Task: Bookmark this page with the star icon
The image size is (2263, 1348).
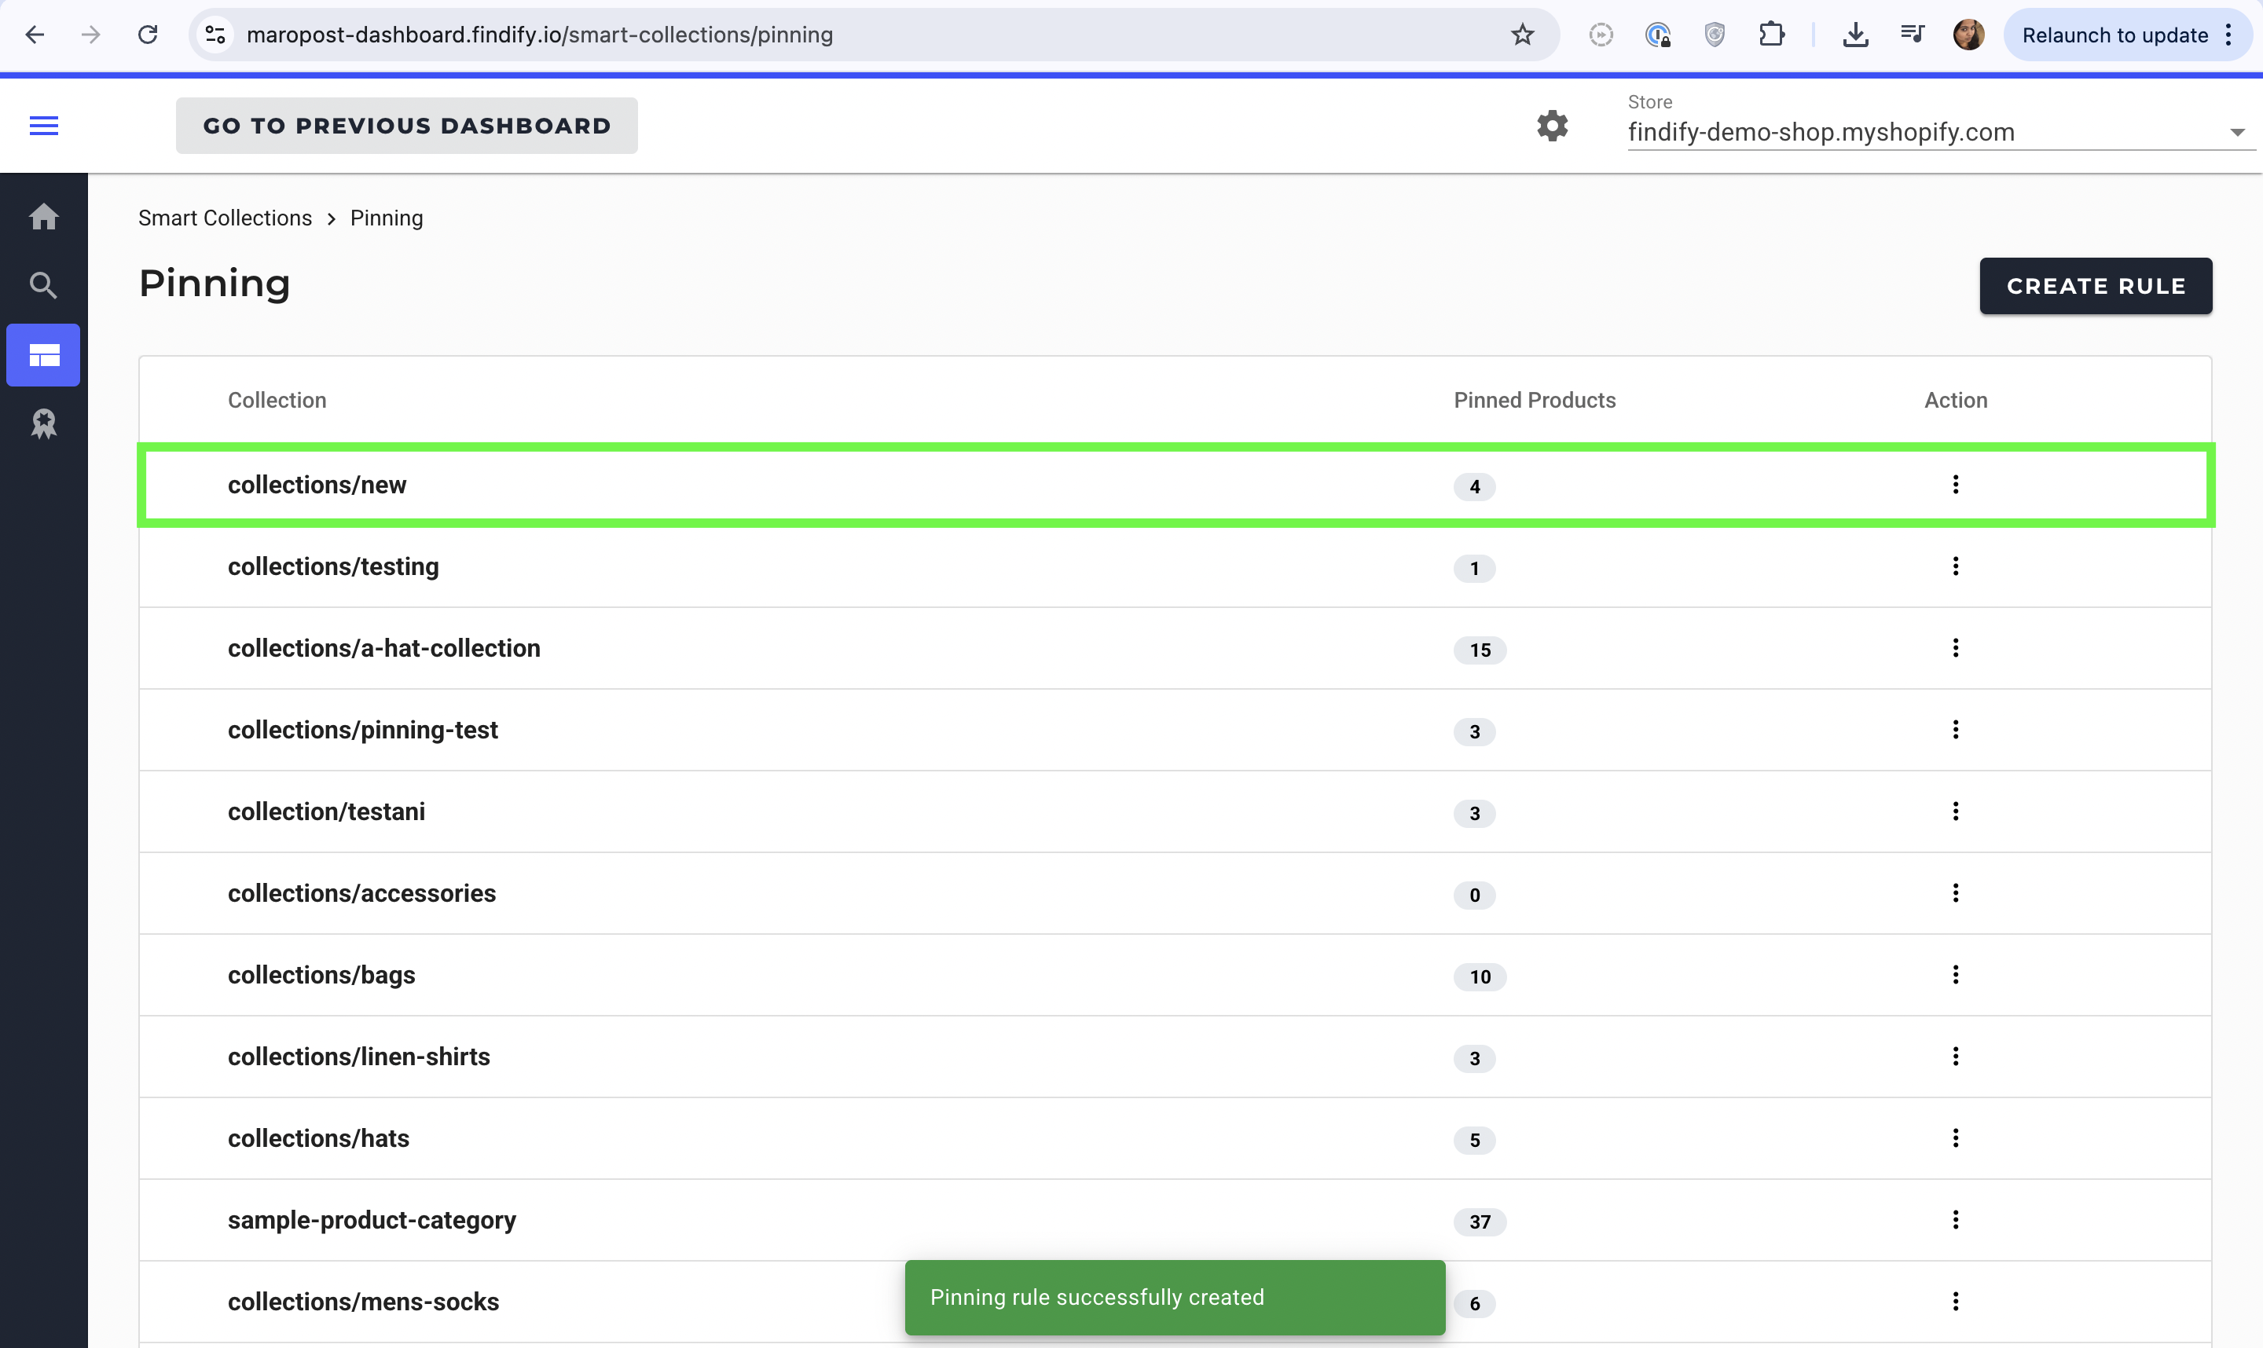Action: pyautogui.click(x=1523, y=35)
